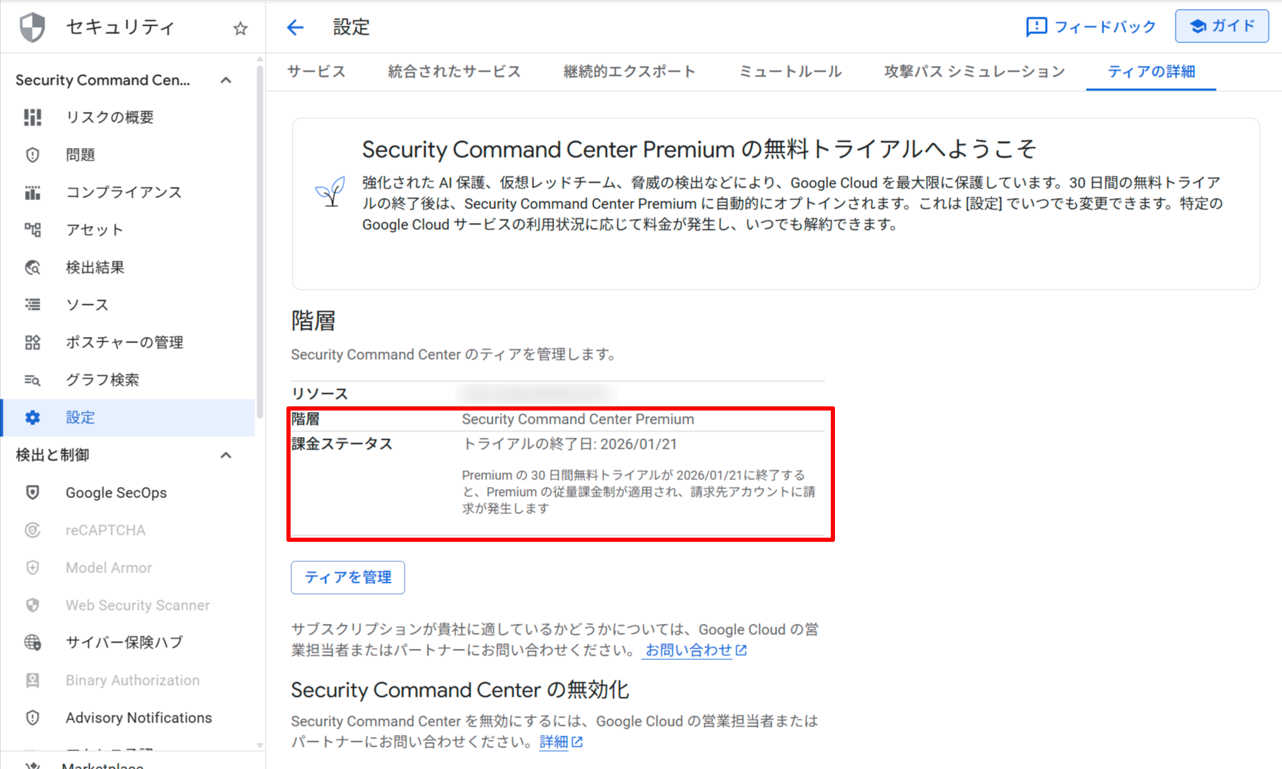Image resolution: width=1282 pixels, height=769 pixels.
Task: Click the 検出結果 search icon
Action: point(33,267)
